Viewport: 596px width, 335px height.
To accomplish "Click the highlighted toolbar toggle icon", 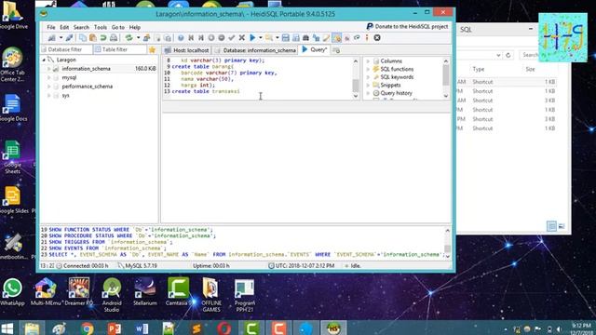I will tap(336, 37).
